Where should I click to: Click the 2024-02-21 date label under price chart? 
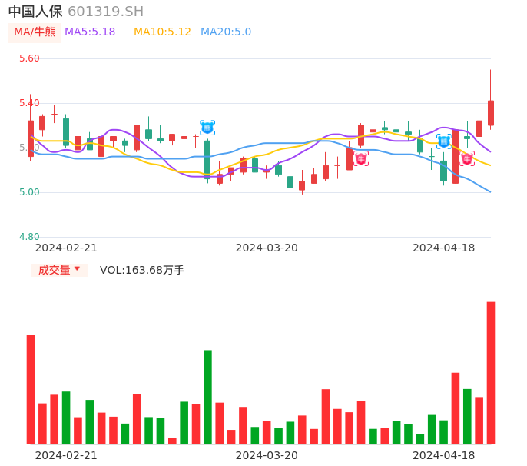(66, 248)
